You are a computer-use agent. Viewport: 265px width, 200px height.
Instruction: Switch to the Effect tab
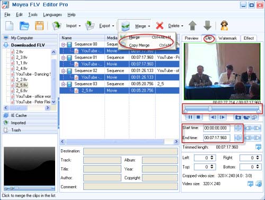249,38
